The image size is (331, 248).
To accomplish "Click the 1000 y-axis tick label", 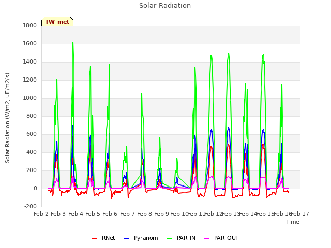I will point(30,98).
